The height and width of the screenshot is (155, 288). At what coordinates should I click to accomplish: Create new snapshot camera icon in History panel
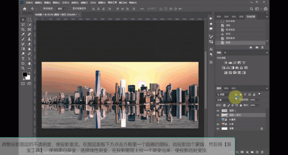[x=257, y=48]
